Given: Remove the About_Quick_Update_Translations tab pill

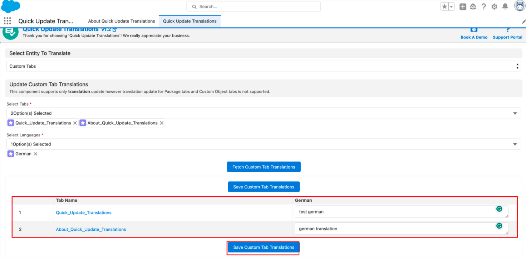Looking at the screenshot, I should 162,123.
